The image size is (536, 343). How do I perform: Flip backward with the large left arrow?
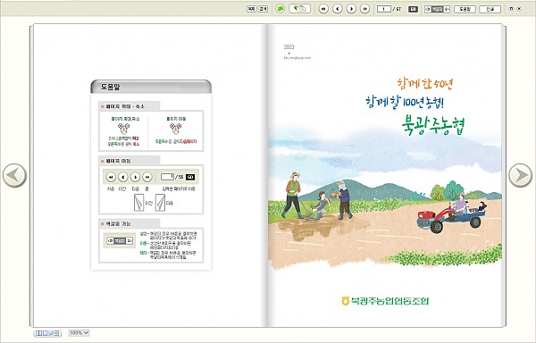pyautogui.click(x=14, y=175)
